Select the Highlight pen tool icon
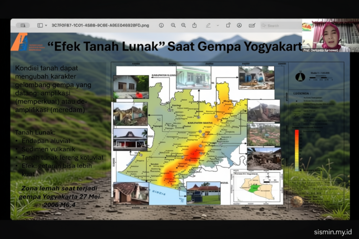Screen dimensions: 359x239 pyautogui.click(x=208, y=26)
